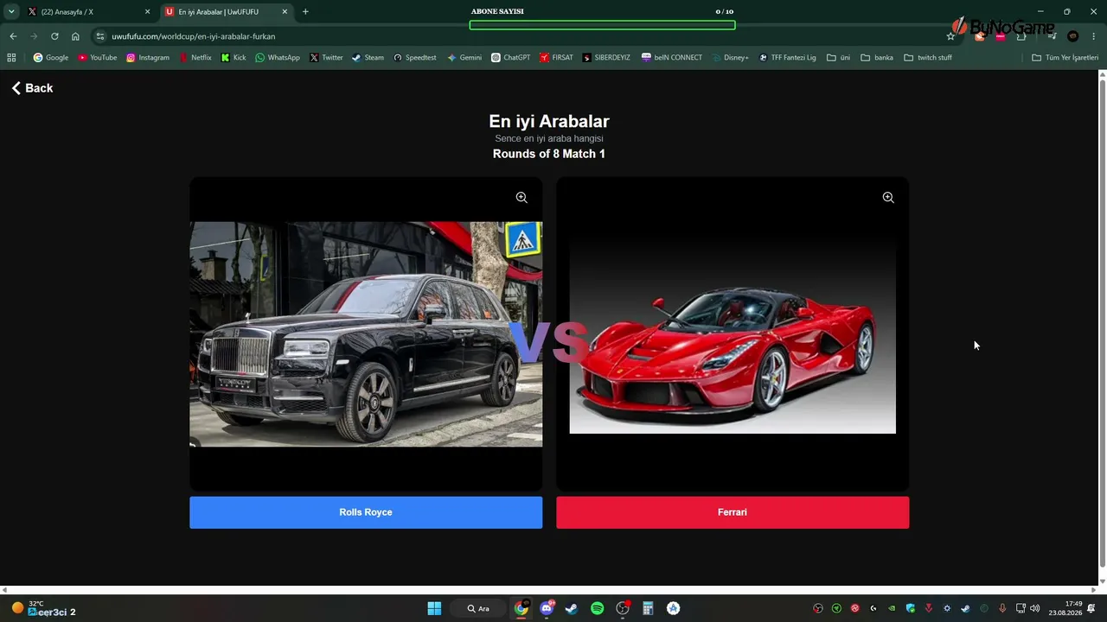1107x622 pixels.
Task: Expand the Tüm Yer İşaretleri folder
Action: pos(1065,58)
